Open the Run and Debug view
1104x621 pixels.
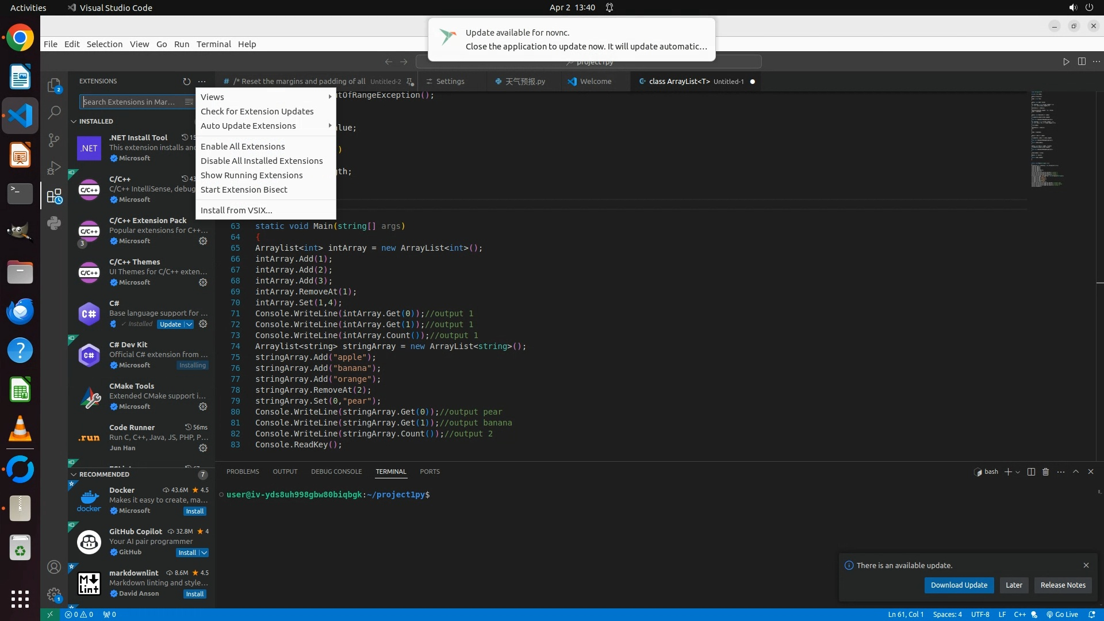[54, 167]
